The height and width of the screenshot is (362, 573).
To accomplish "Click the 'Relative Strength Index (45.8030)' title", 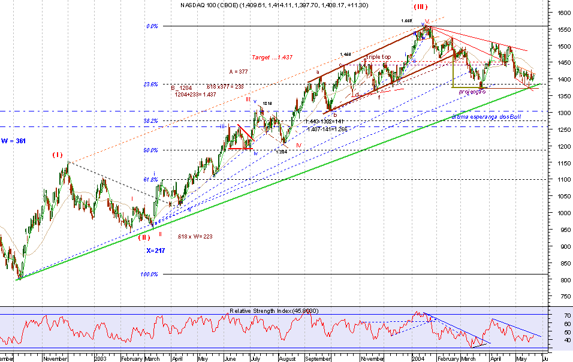I will (274, 311).
